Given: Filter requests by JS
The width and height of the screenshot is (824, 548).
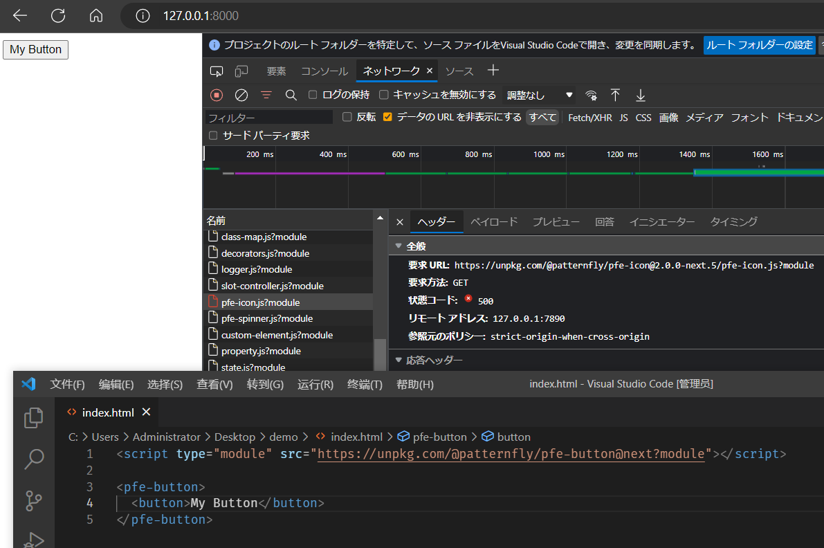Looking at the screenshot, I should tap(623, 118).
